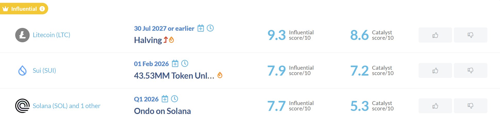The image size is (500, 125).
Task: Open the Litecoin (LTC) coin link
Action: [x=51, y=35]
